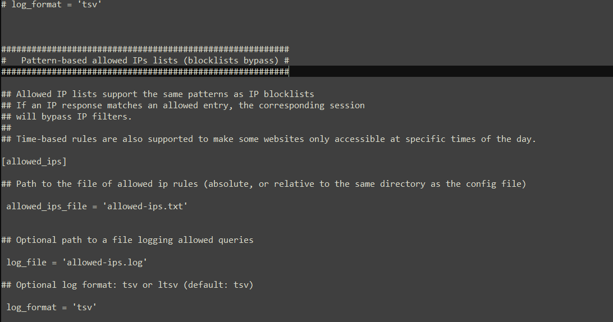613x322 pixels.
Task: Click the top hash divider line
Action: click(x=145, y=49)
